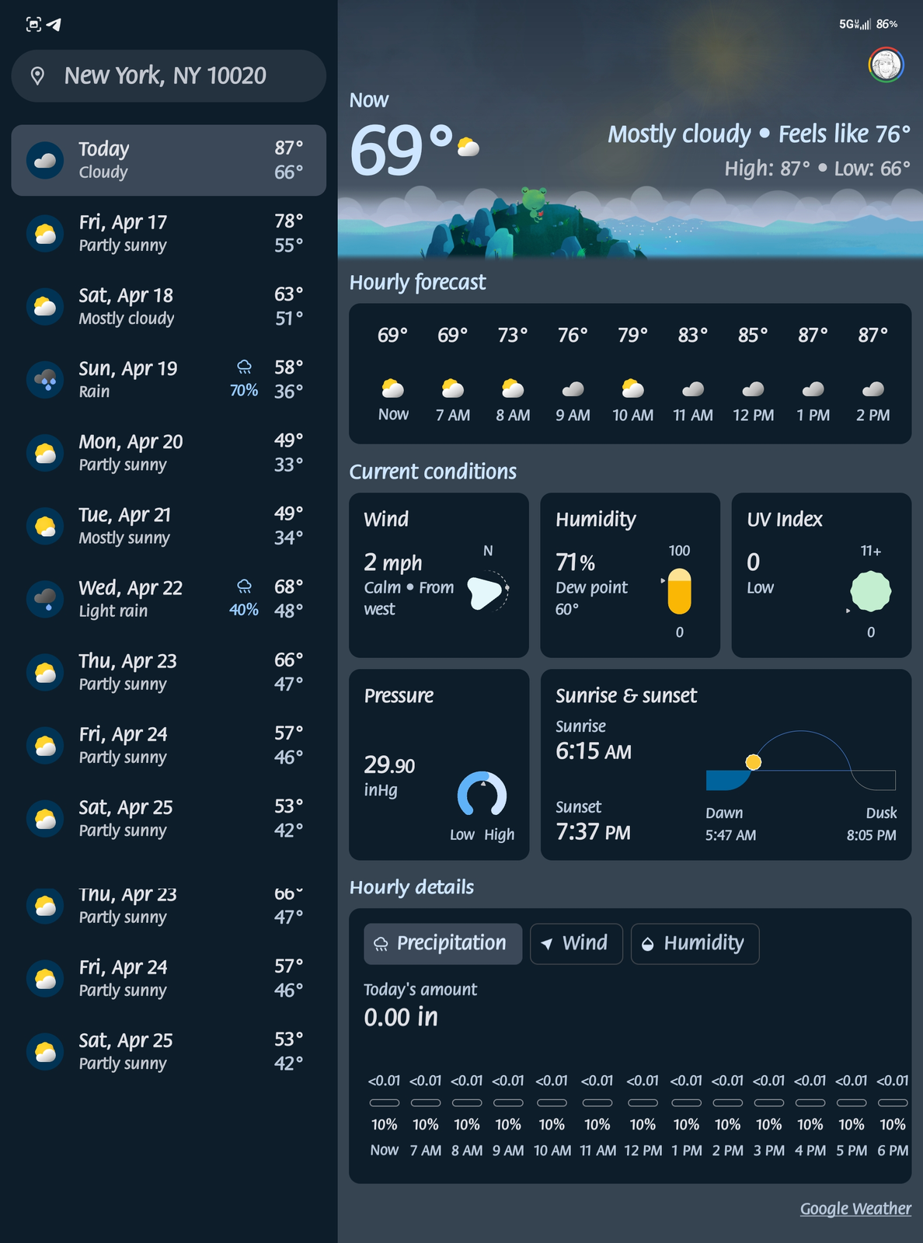Switch to the Wind tab in Hourly details

pyautogui.click(x=576, y=944)
